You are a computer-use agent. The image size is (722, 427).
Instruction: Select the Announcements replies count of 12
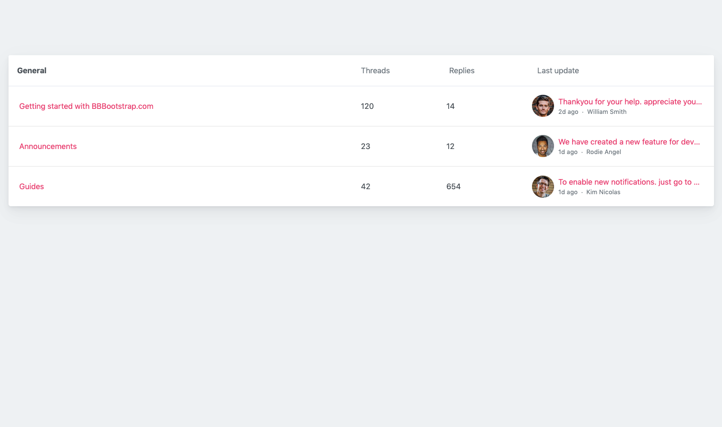450,146
